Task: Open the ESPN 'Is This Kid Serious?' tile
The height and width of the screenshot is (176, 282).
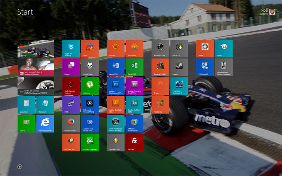Action: point(36,86)
